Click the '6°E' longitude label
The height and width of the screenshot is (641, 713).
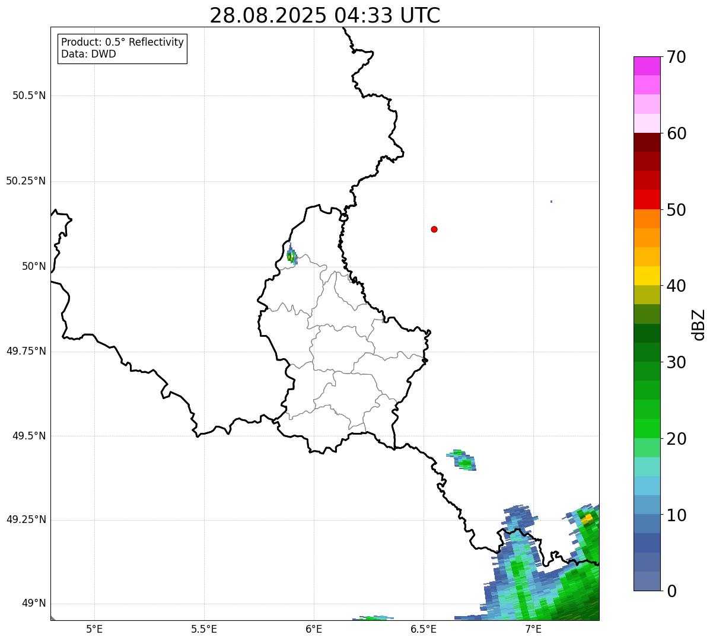(314, 629)
